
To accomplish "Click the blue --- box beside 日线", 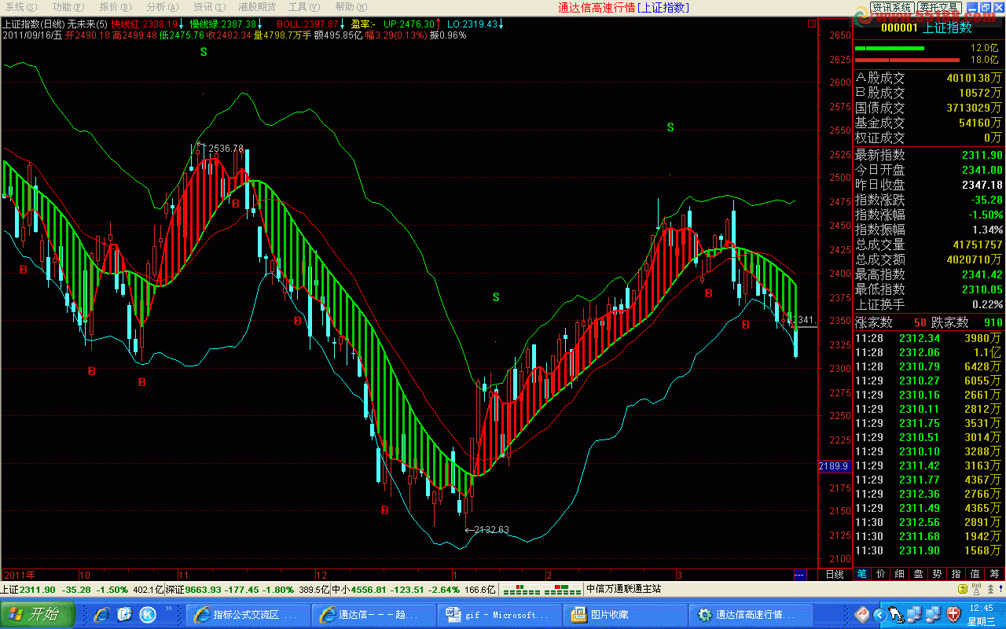I will (x=800, y=574).
